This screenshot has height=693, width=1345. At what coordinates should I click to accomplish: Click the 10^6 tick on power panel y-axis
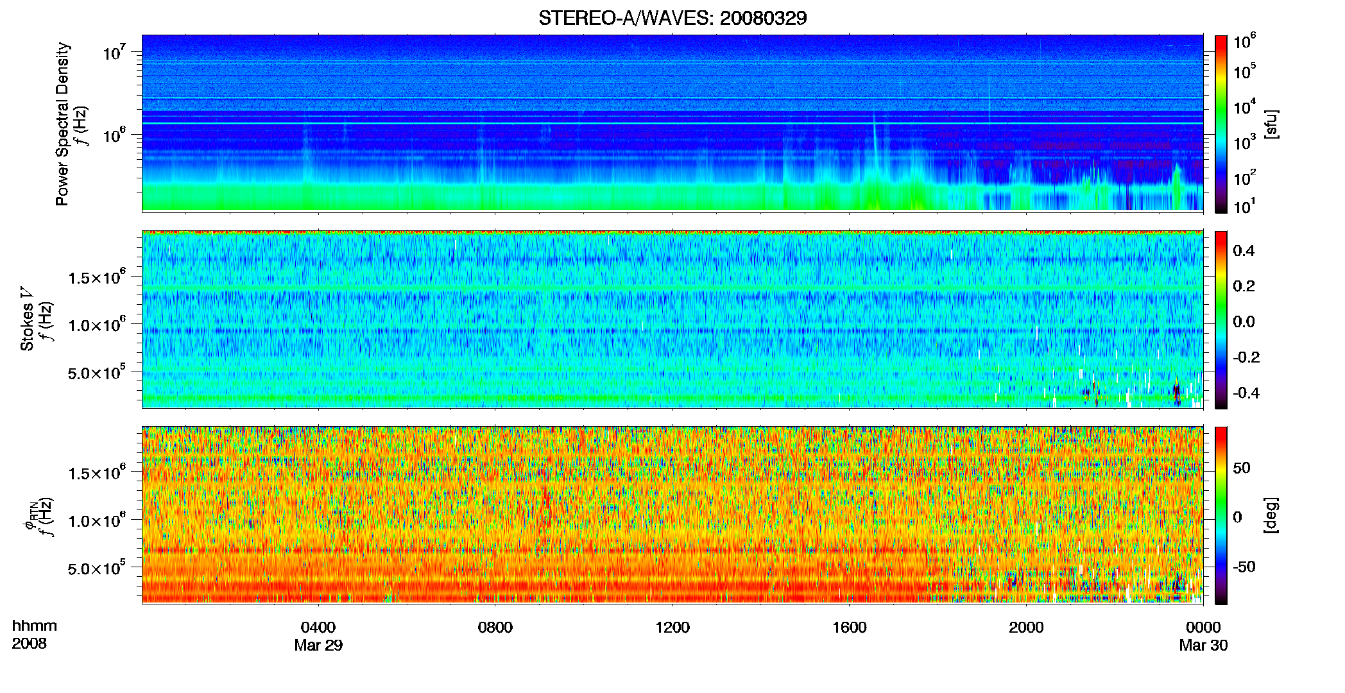click(114, 135)
